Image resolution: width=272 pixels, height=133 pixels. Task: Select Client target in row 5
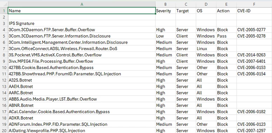tap(186, 36)
